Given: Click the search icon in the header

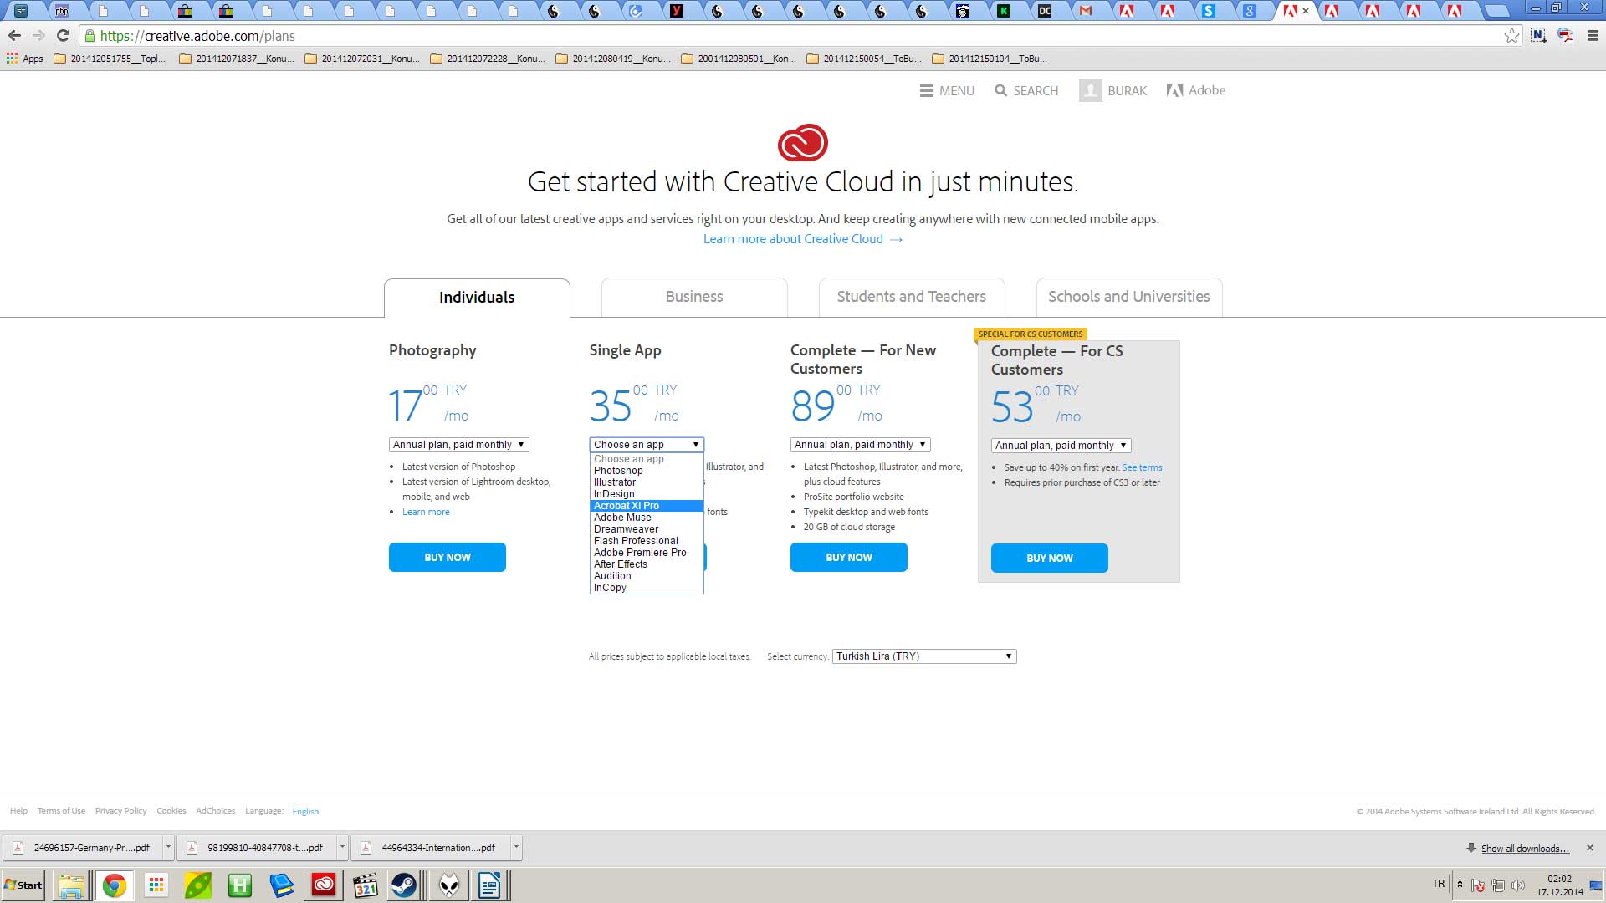Looking at the screenshot, I should pos(1000,89).
